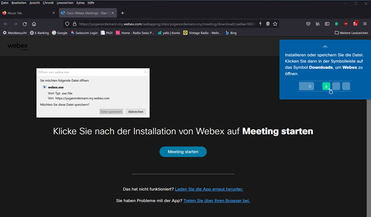The width and height of the screenshot is (371, 217).
Task: Click the Meeting starten button
Action: tap(183, 152)
